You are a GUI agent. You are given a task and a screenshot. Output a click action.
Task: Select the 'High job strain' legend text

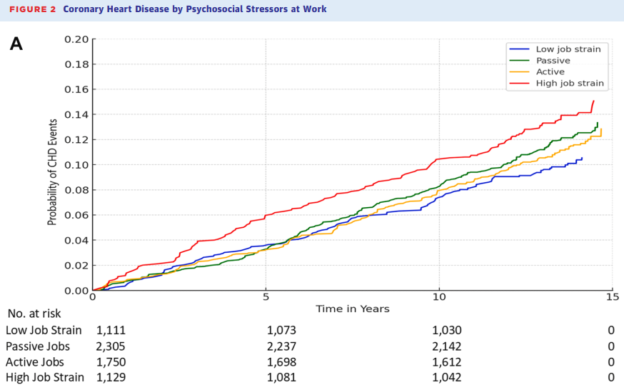tap(570, 84)
